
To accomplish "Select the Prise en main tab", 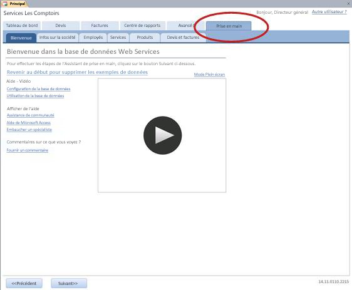I will [229, 26].
